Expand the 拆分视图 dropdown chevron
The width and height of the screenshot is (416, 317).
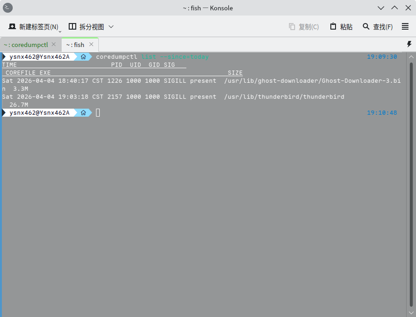tap(111, 27)
